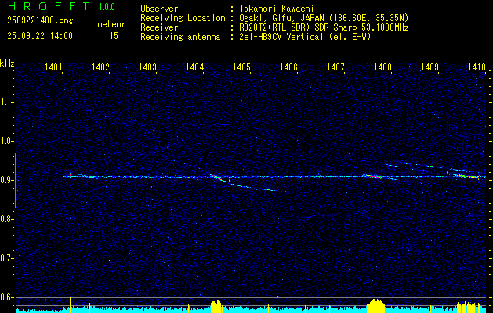Click the HROFFT title text
This screenshot has height=313, width=493.
tap(49, 6)
